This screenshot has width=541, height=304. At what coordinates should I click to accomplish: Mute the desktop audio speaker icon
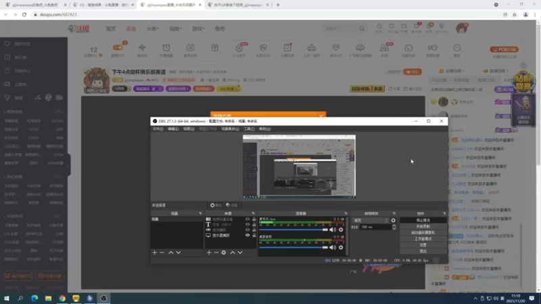coord(333,247)
